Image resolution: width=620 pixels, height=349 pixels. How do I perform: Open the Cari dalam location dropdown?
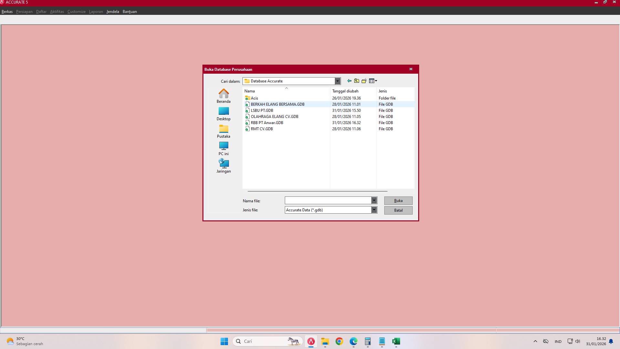(337, 81)
